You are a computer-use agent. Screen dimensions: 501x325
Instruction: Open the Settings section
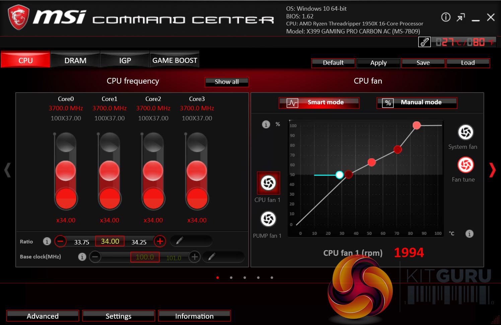119,316
